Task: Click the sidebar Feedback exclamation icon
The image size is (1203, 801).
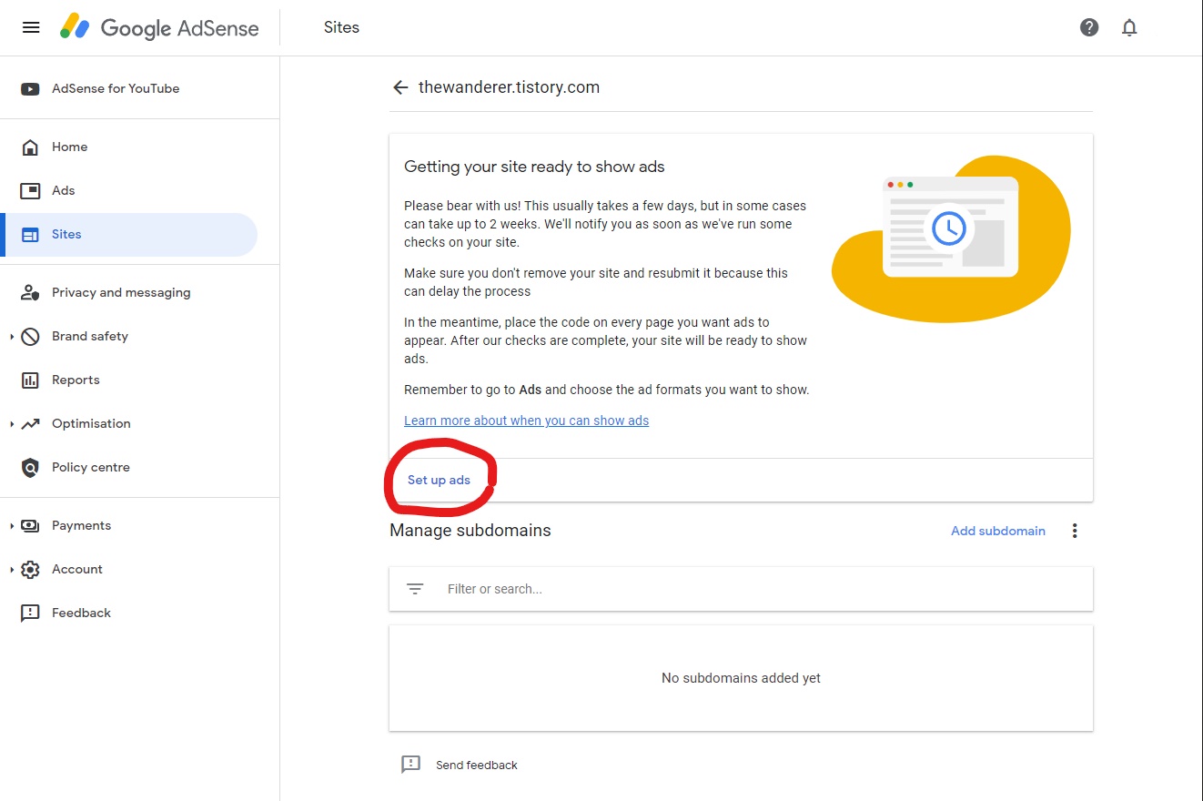Action: click(x=30, y=613)
